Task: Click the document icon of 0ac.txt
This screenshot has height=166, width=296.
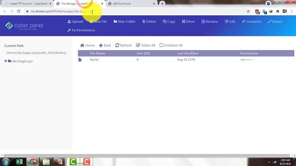Action: click(80, 59)
